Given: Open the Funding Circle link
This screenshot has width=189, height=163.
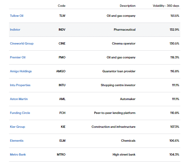Looking at the screenshot, I should [x=20, y=113].
